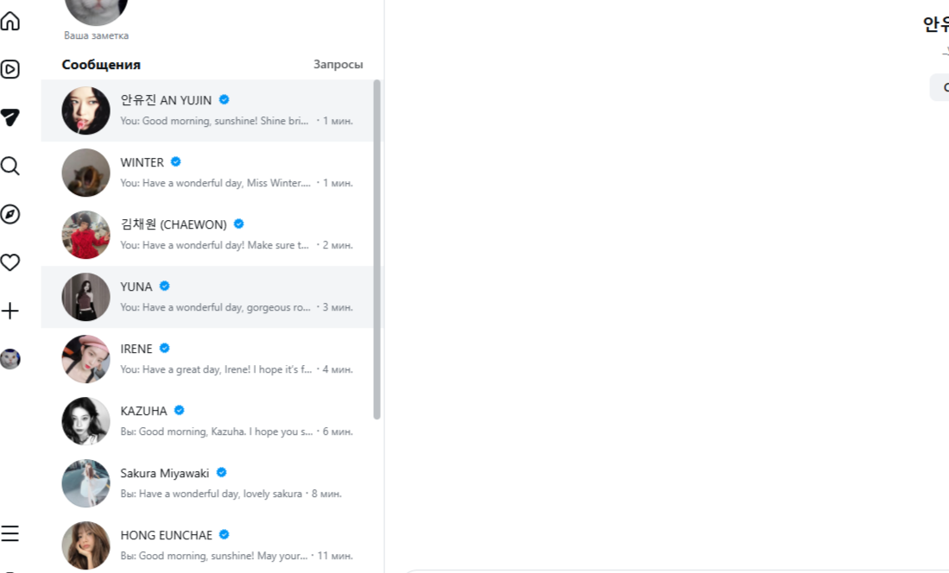Viewport: 949px width, 573px height.
Task: Open your profile avatar in sidebar
Action: [x=10, y=359]
